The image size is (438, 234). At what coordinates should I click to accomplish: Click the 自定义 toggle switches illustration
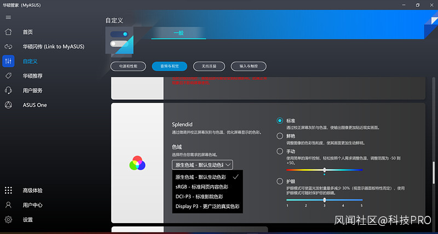click(x=119, y=39)
